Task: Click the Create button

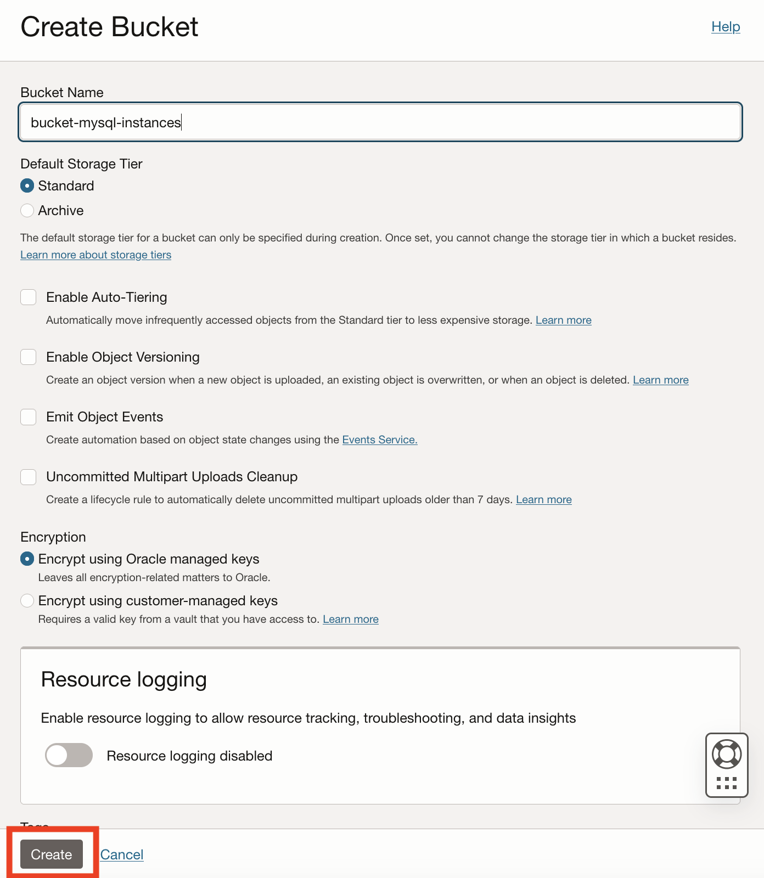Action: click(52, 854)
